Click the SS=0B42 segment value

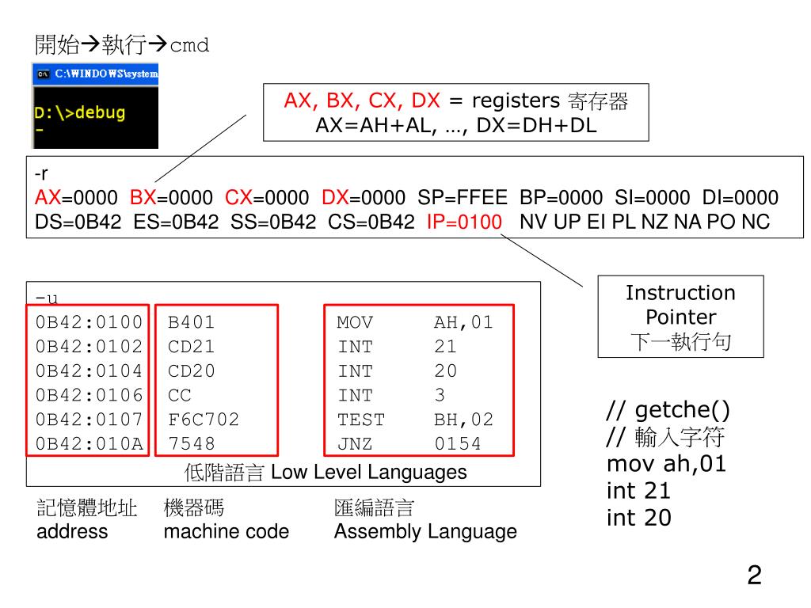273,222
